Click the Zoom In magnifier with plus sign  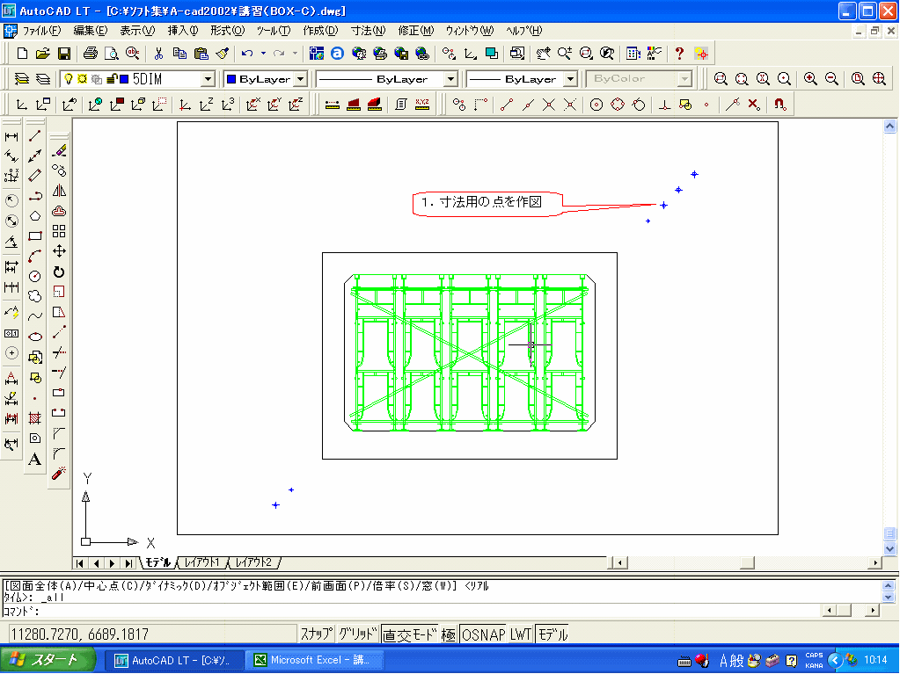pos(810,79)
